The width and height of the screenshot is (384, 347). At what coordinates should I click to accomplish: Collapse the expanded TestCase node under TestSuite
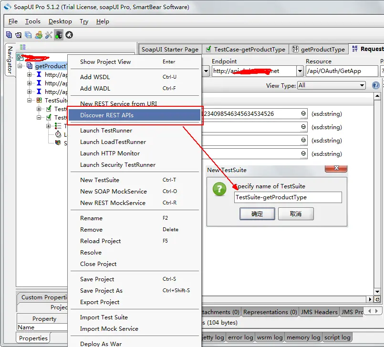(39, 117)
